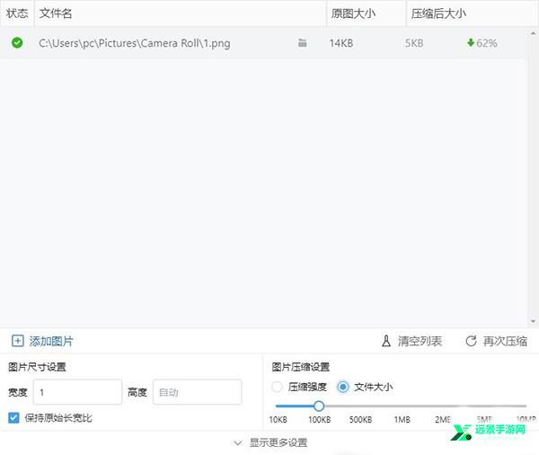Click the 宽度 input field
The width and height of the screenshot is (539, 455).
[77, 392]
